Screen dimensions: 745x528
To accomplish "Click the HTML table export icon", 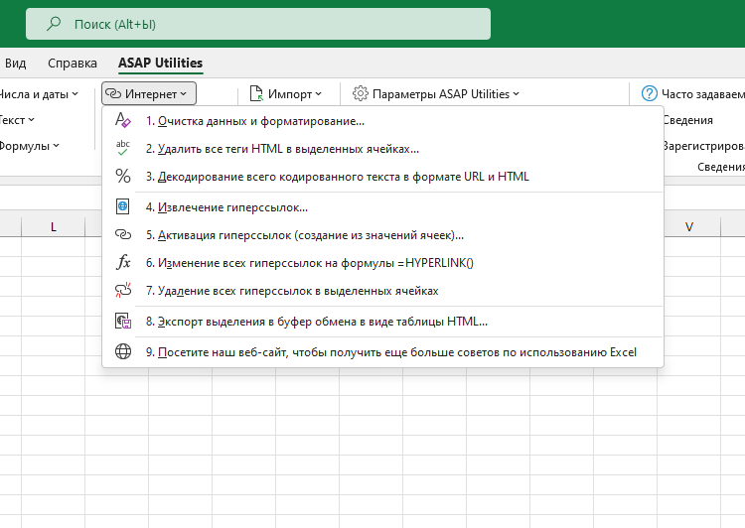I will pos(123,322).
